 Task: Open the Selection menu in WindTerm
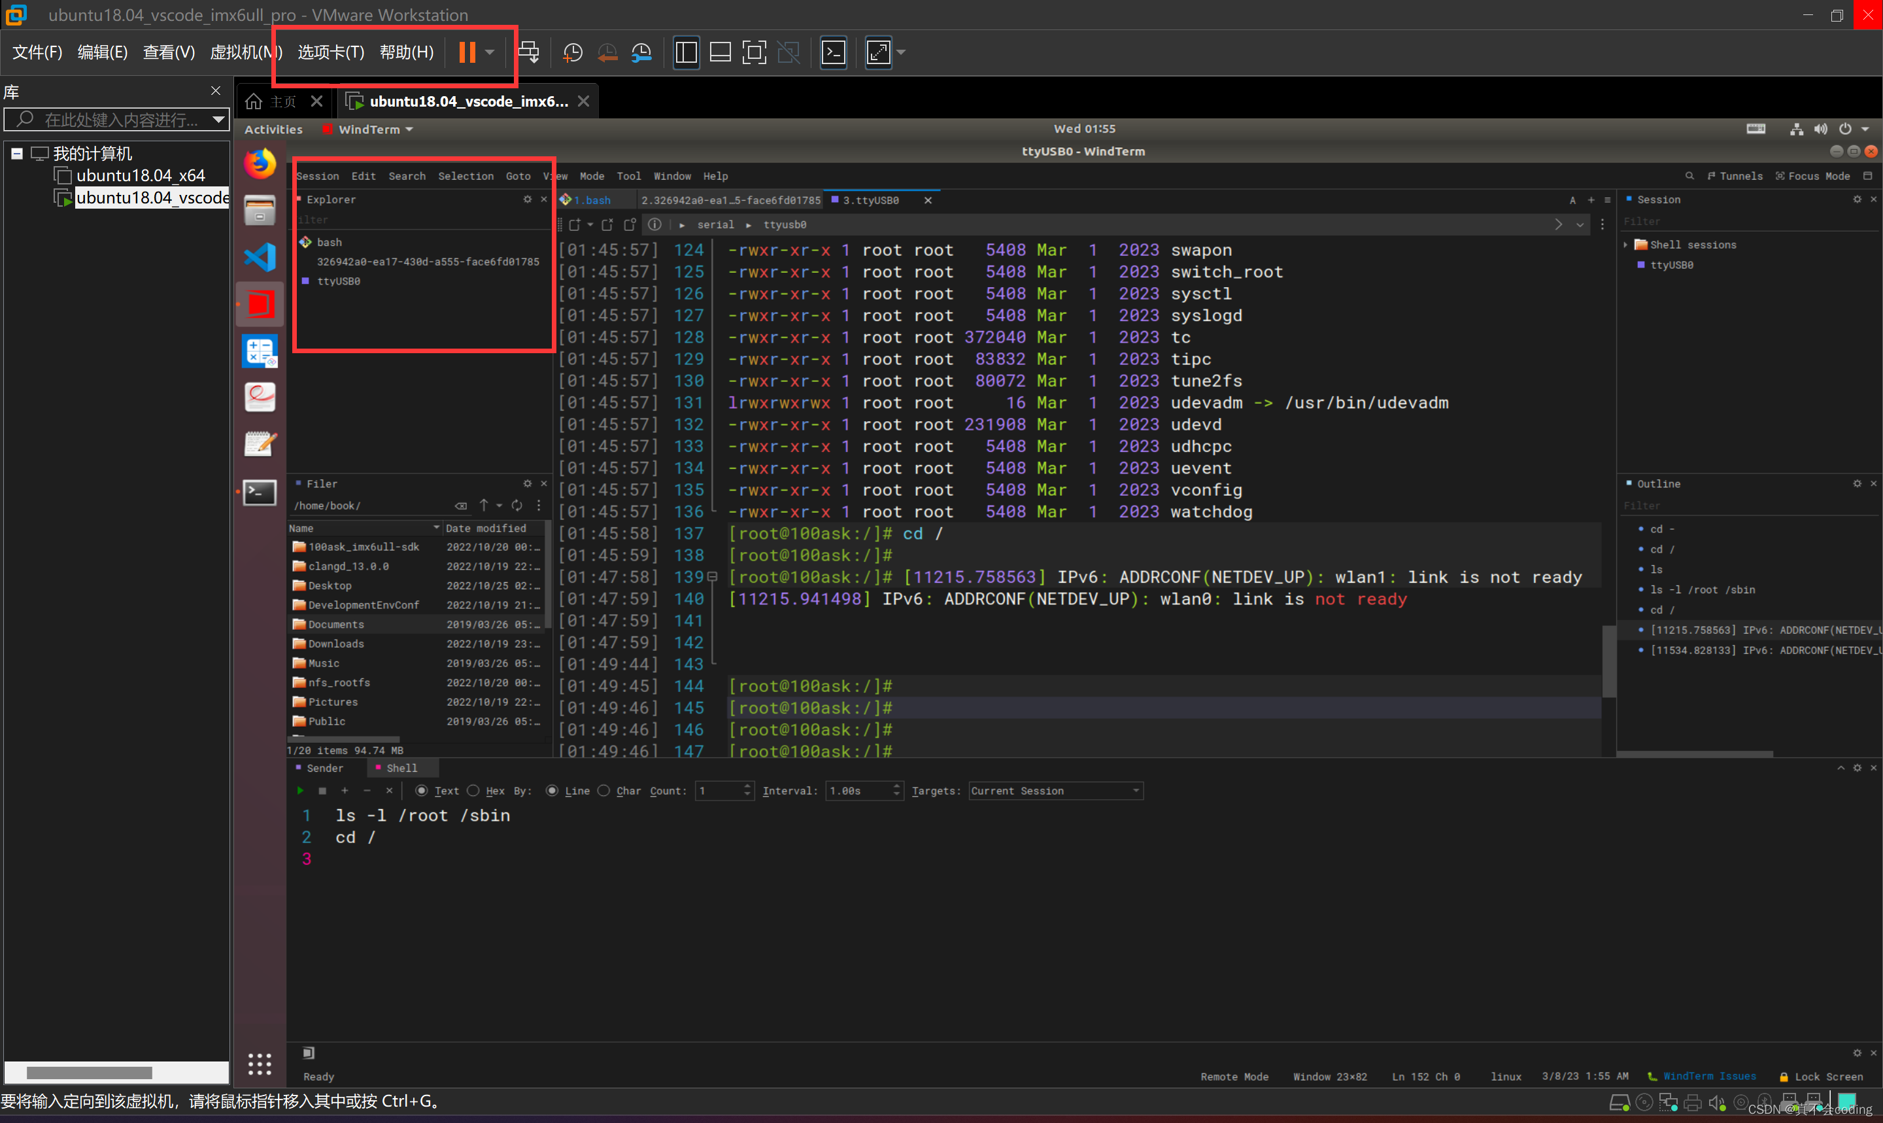point(465,177)
